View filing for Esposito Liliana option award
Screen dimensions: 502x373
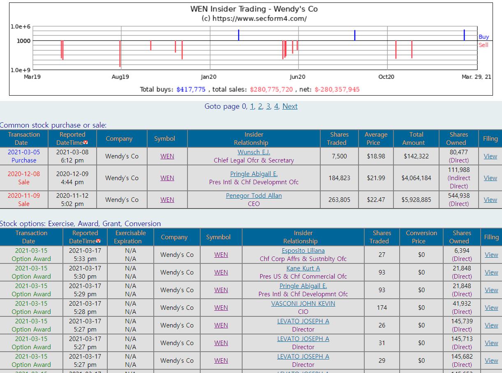(491, 255)
